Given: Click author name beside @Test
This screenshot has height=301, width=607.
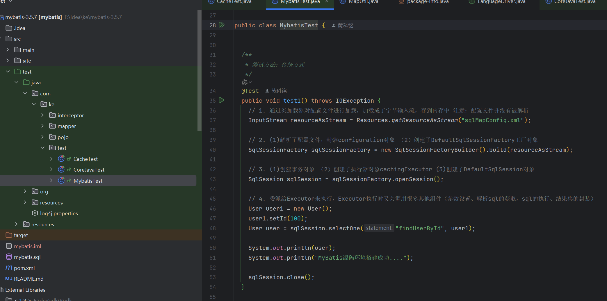Looking at the screenshot, I should click(x=279, y=91).
